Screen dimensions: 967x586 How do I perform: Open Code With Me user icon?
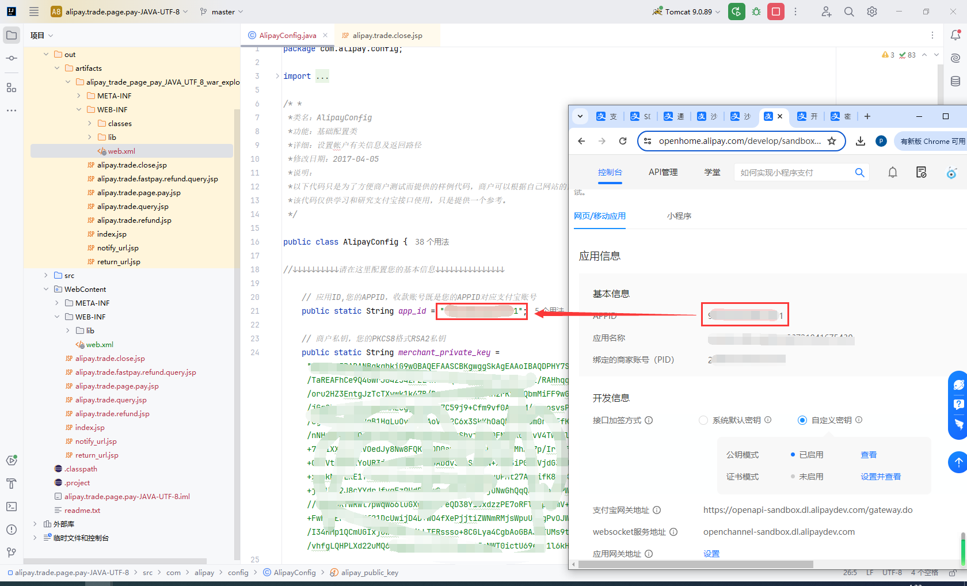(827, 12)
